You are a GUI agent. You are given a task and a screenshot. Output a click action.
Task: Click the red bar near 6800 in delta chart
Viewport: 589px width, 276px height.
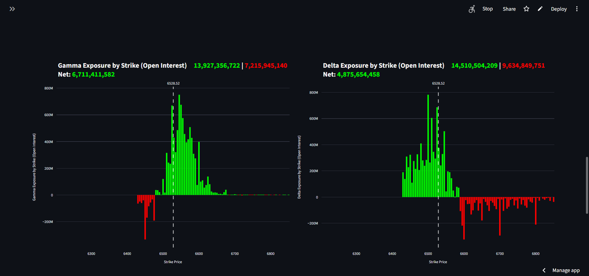[x=535, y=211]
